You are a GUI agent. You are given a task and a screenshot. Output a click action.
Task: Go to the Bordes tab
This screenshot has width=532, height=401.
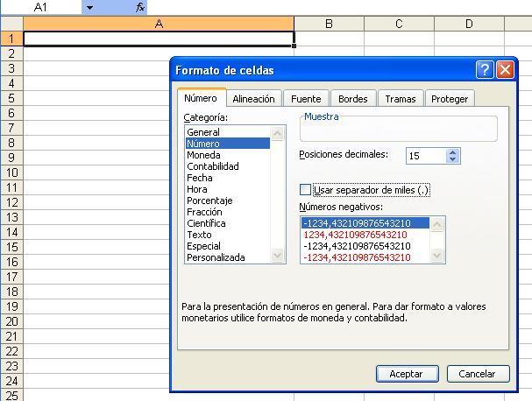[x=353, y=99]
